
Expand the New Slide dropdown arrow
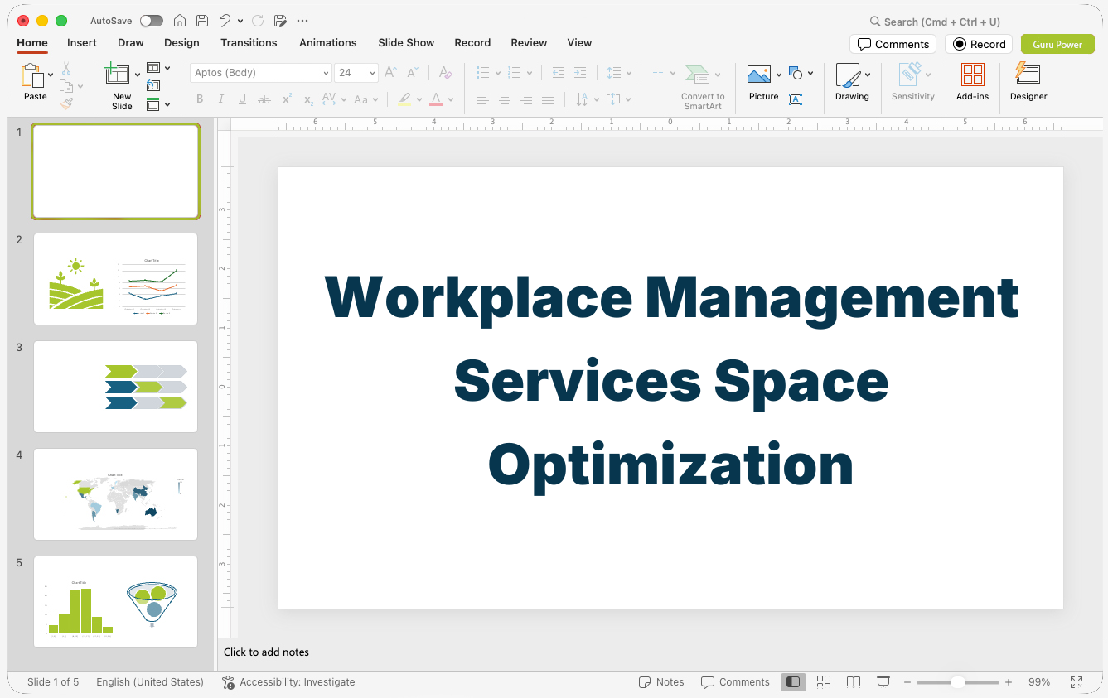[x=138, y=75]
